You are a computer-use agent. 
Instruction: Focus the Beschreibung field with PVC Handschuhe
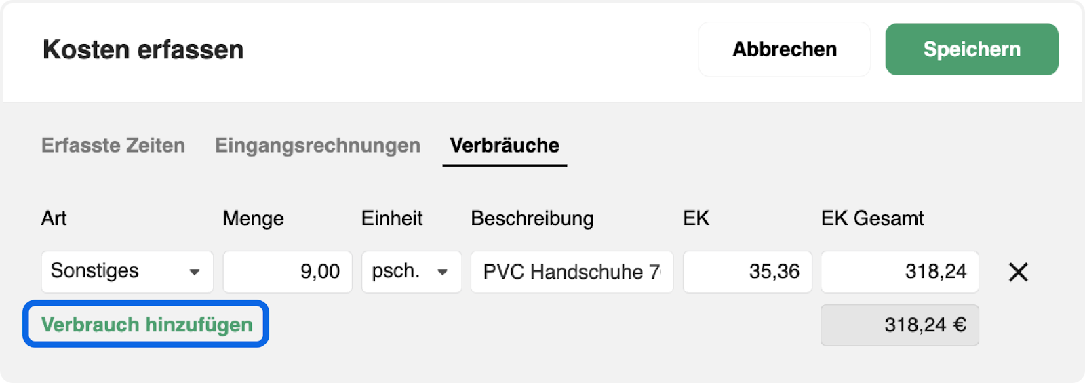(x=572, y=272)
